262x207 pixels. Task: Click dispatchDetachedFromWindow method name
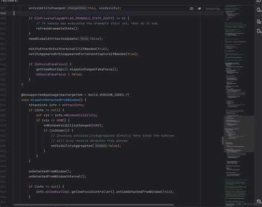coord(55,100)
